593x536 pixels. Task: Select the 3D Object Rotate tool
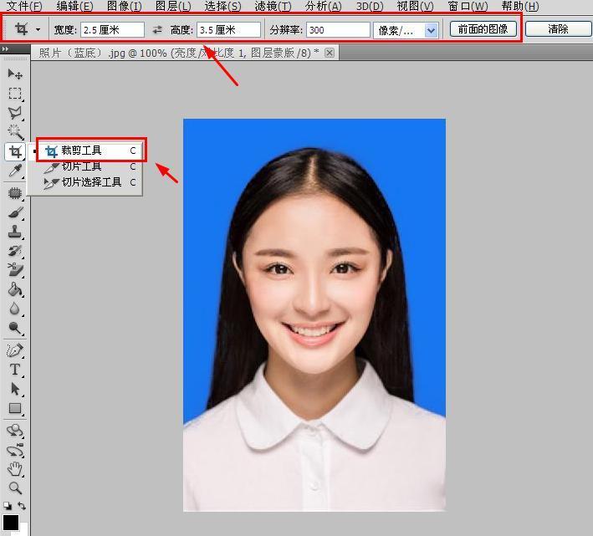pos(15,431)
